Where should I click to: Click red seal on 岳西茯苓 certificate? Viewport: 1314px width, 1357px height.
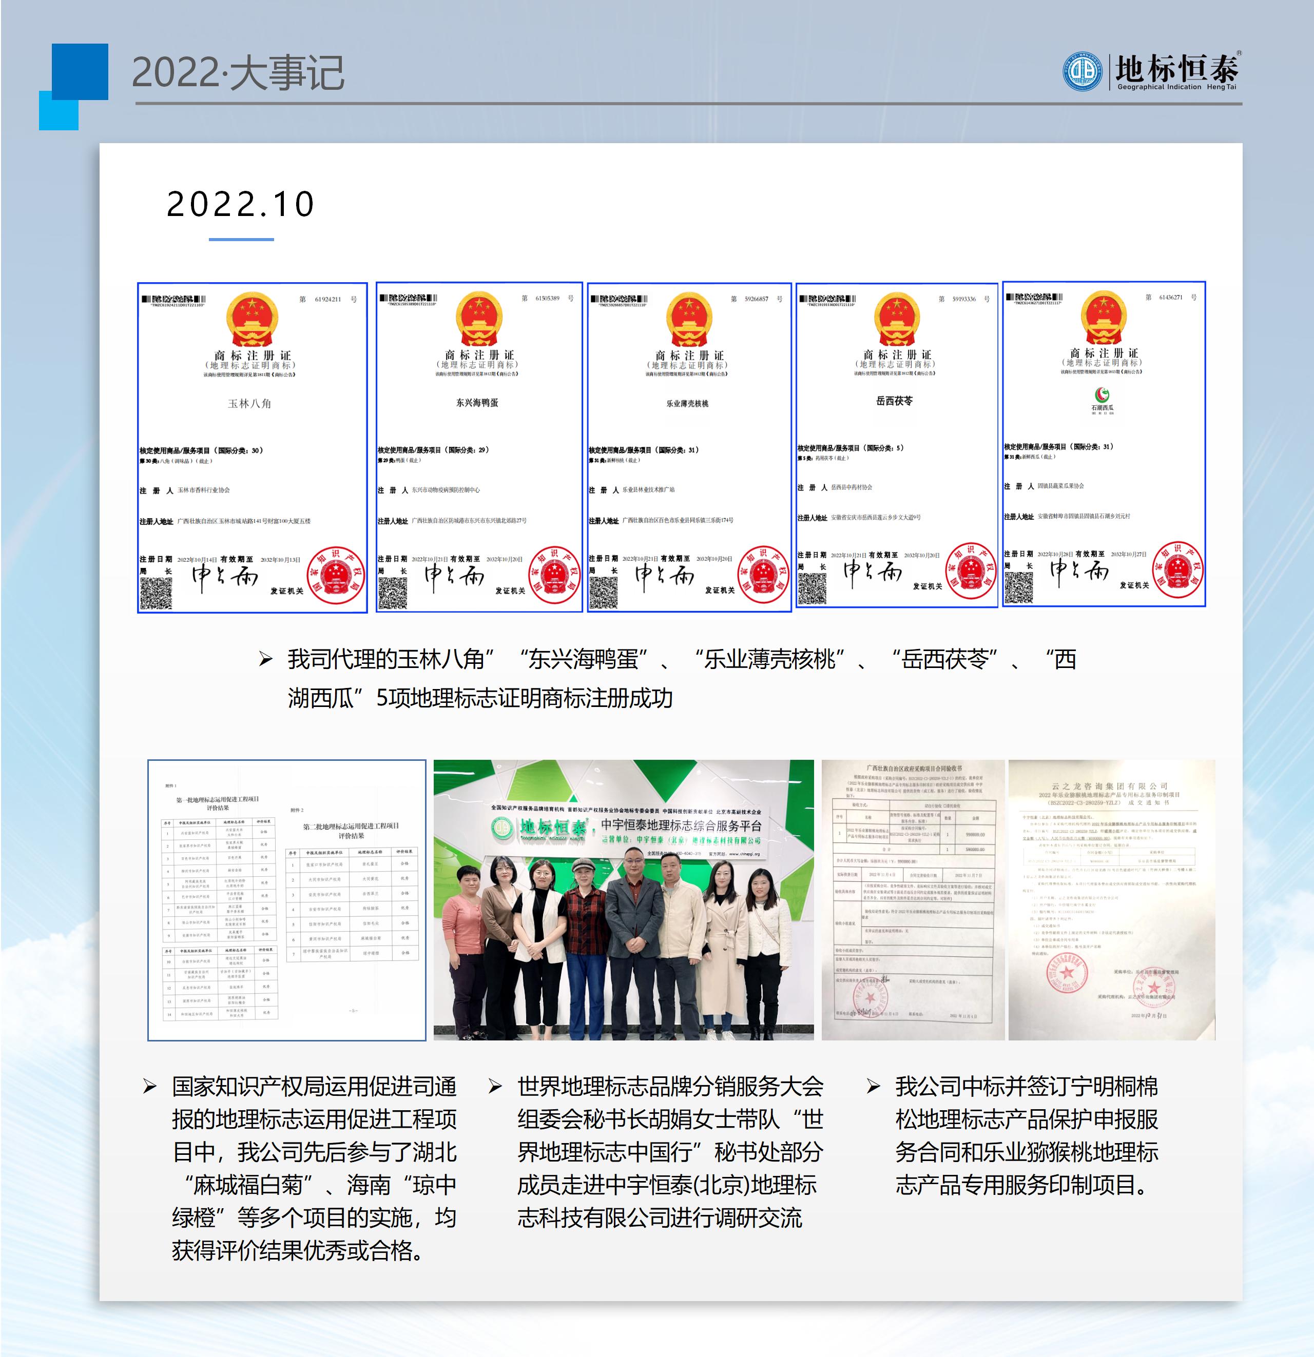tap(971, 571)
